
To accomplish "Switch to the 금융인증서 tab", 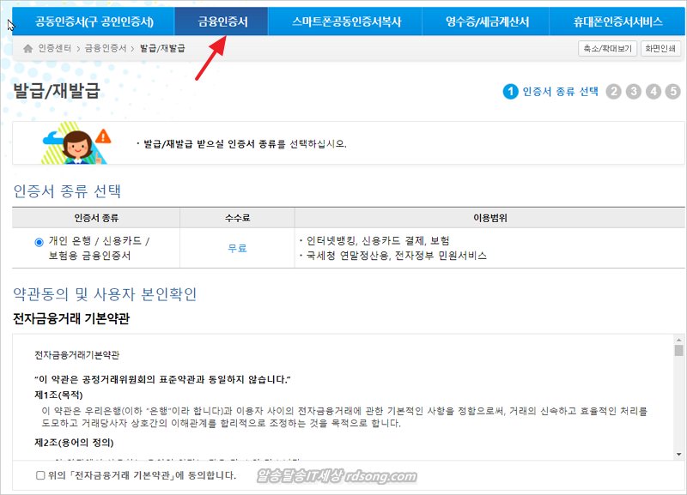I will (x=222, y=21).
